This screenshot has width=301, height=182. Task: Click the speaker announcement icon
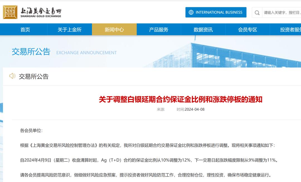(12, 76)
